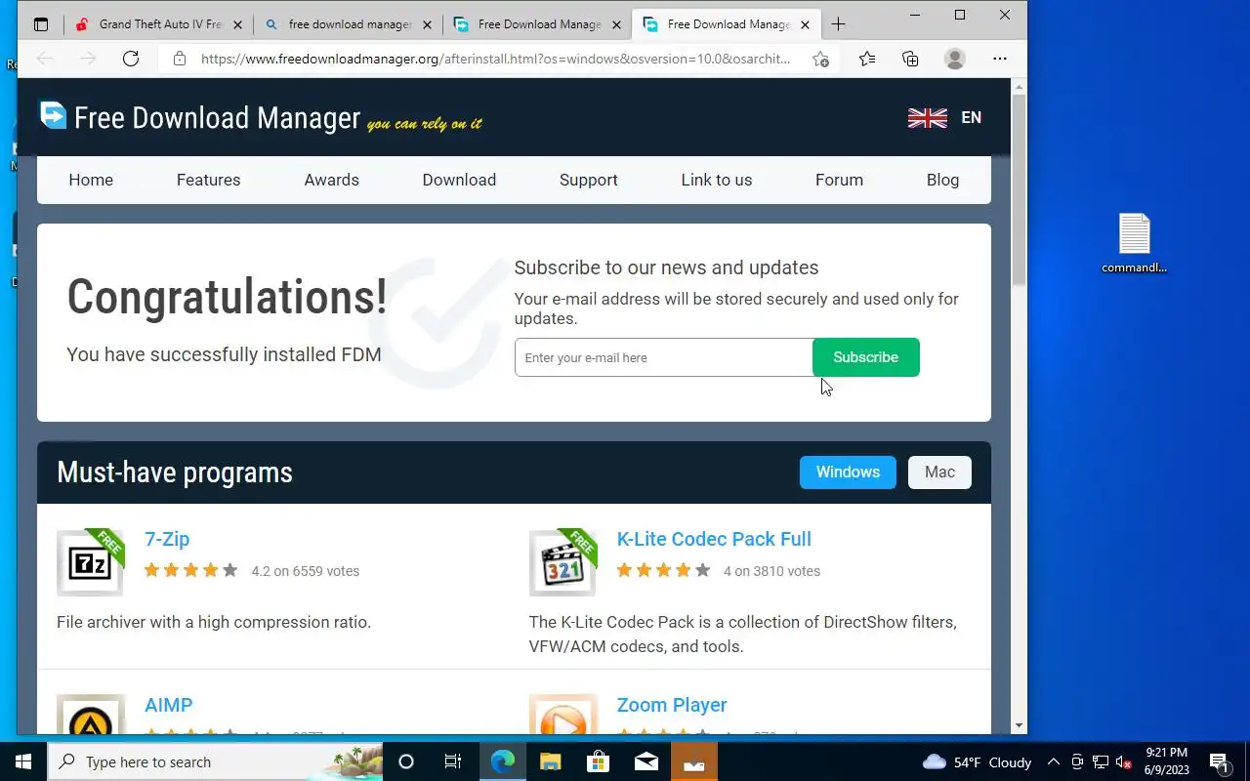Image resolution: width=1250 pixels, height=781 pixels.
Task: Click the muted volume tray icon
Action: tap(1123, 761)
